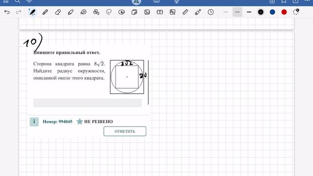Select the highlighter tool

[70, 12]
